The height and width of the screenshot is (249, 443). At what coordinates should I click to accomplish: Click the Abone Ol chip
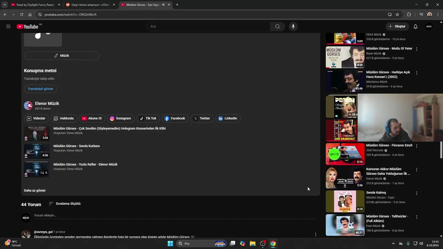tap(92, 118)
